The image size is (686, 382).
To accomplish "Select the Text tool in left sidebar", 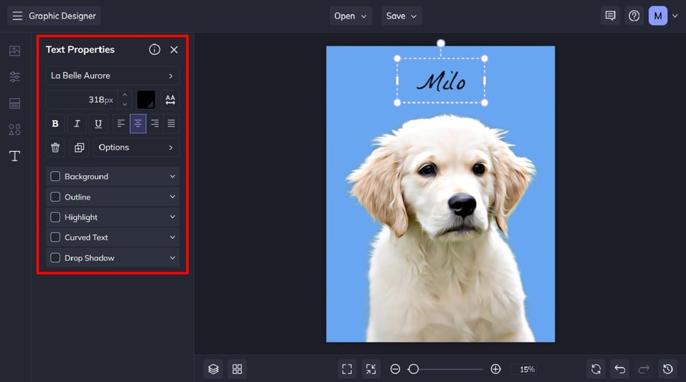I will click(x=15, y=156).
